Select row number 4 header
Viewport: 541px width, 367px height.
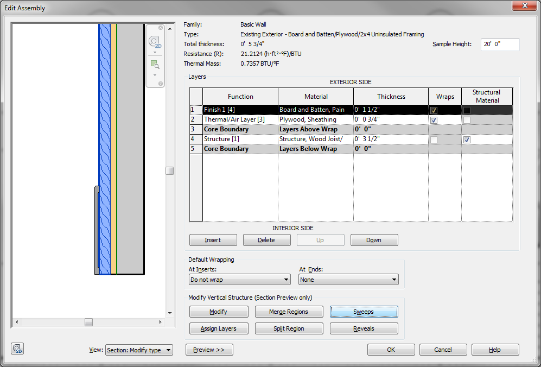(x=196, y=139)
